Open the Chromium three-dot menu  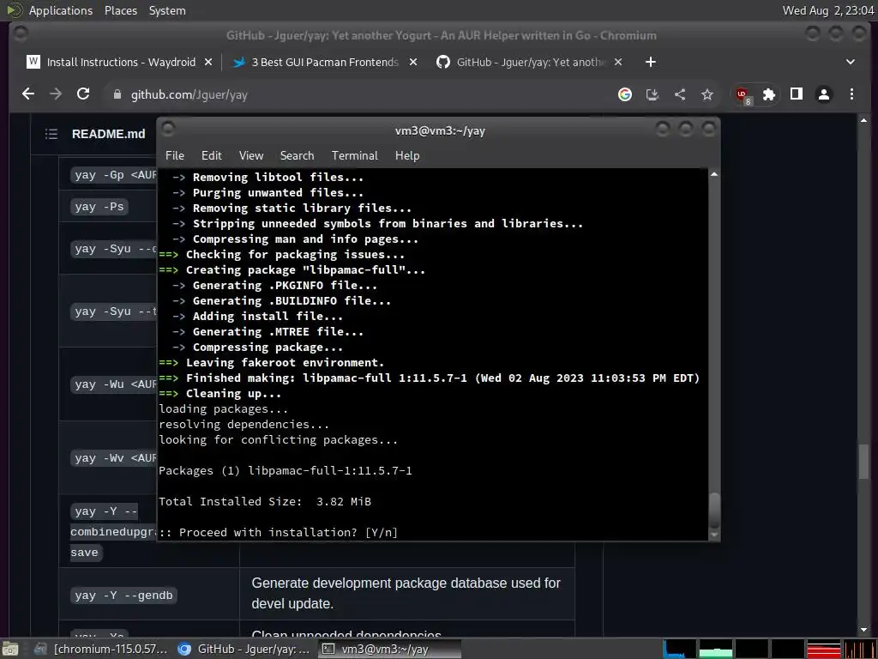pyautogui.click(x=851, y=94)
